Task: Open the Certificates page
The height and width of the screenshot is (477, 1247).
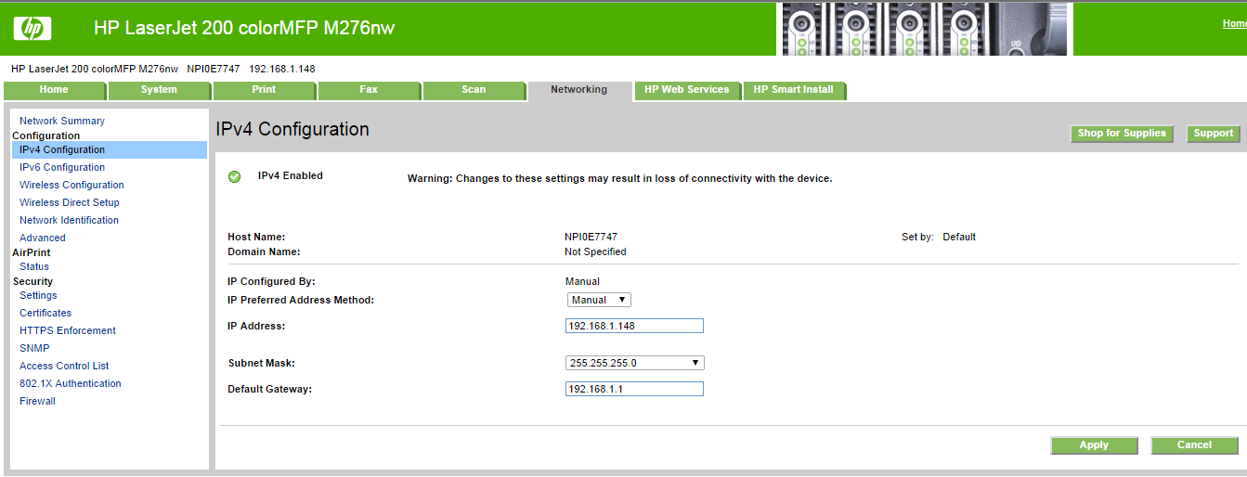Action: coord(45,313)
